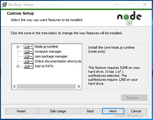This screenshot has width=153, height=120.
Task: Click the Node.js logo image
Action: pyautogui.click(x=129, y=18)
